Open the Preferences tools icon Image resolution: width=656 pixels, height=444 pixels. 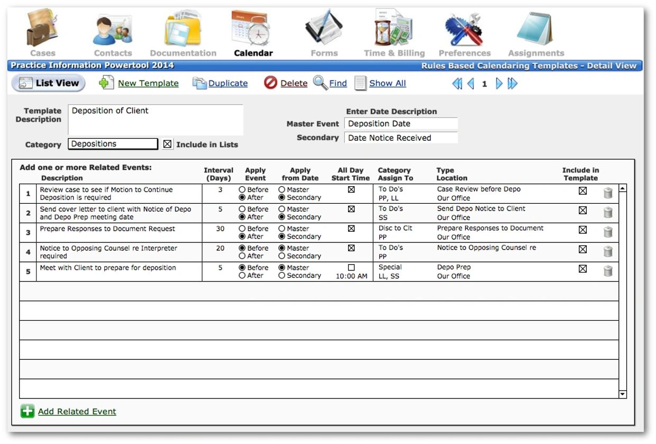[464, 29]
